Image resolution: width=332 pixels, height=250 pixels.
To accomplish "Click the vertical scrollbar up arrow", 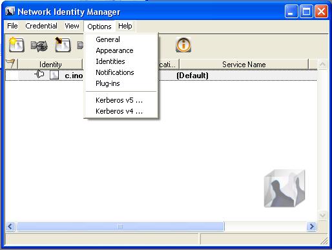I will 322,64.
